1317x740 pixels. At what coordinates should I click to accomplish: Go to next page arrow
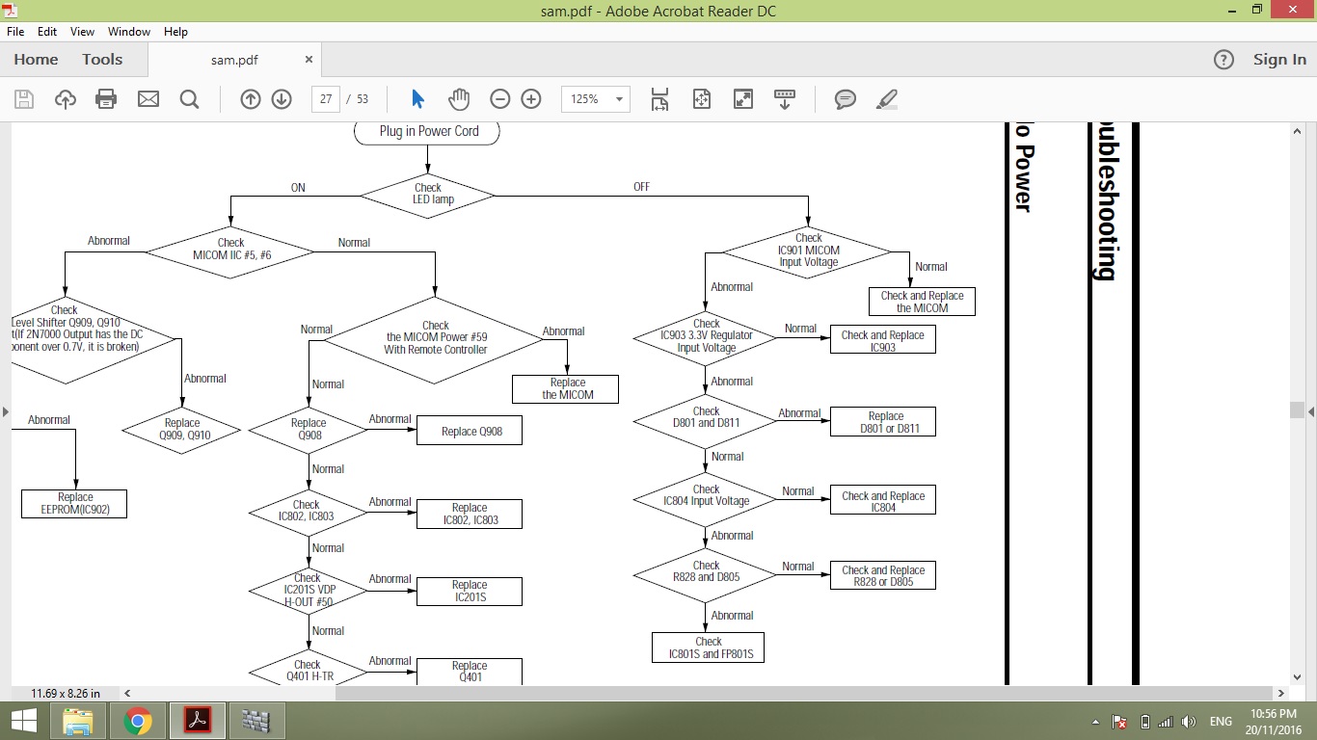pos(282,99)
